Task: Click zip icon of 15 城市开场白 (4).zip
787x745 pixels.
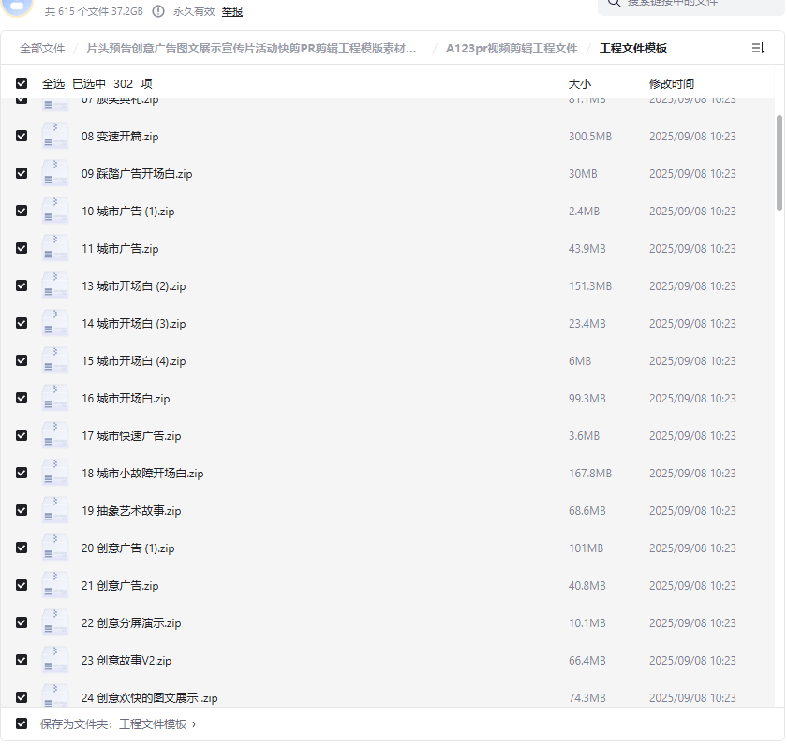Action: (54, 360)
